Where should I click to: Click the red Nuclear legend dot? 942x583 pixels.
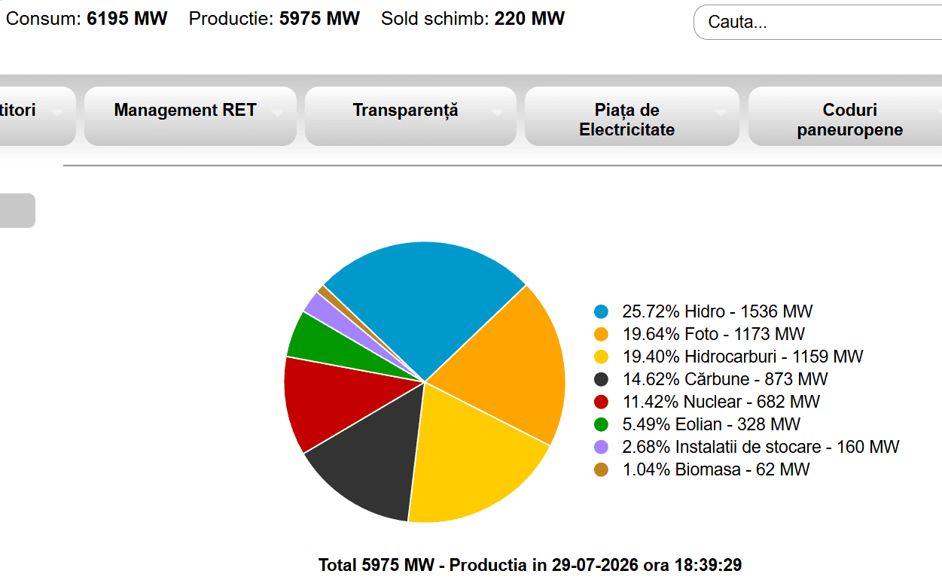click(601, 402)
